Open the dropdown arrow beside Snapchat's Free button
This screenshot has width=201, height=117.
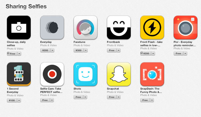(x=119, y=97)
